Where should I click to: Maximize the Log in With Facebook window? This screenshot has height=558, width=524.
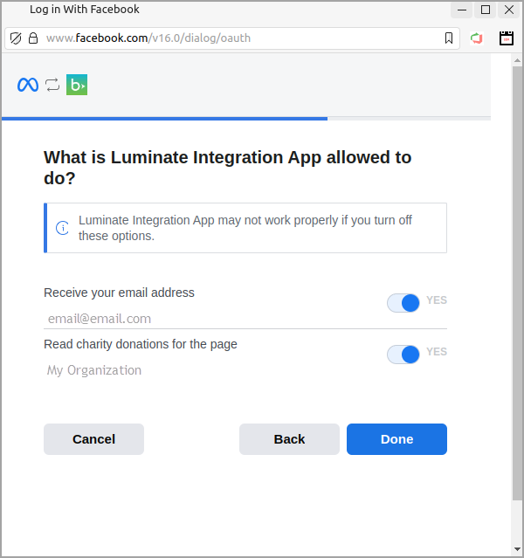pos(486,10)
